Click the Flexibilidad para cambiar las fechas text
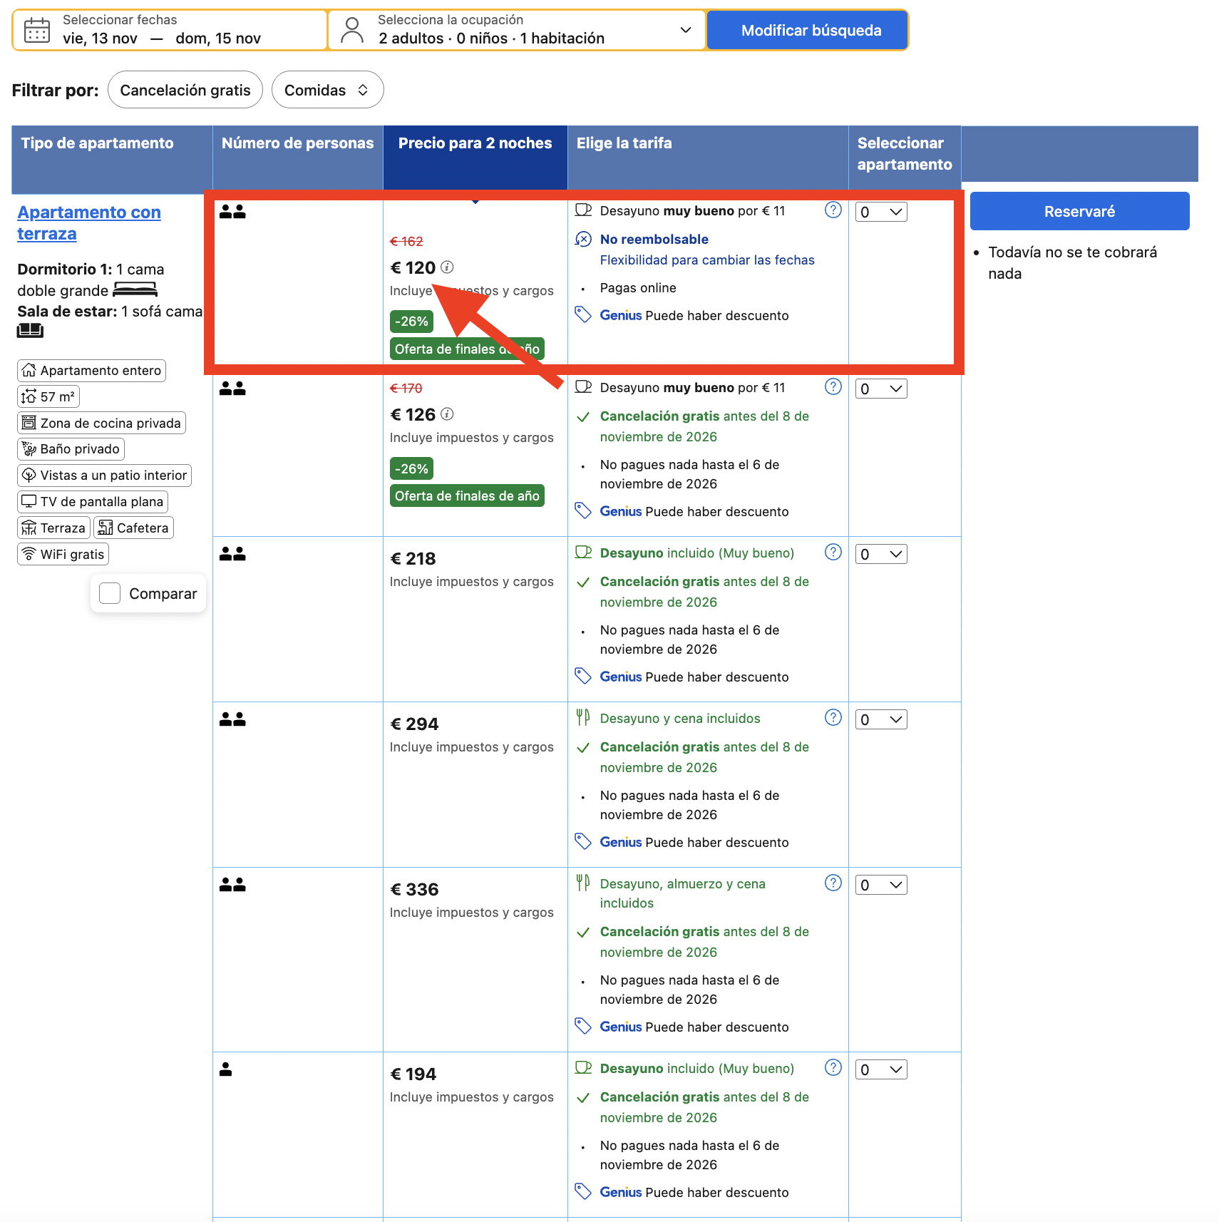 [x=707, y=260]
